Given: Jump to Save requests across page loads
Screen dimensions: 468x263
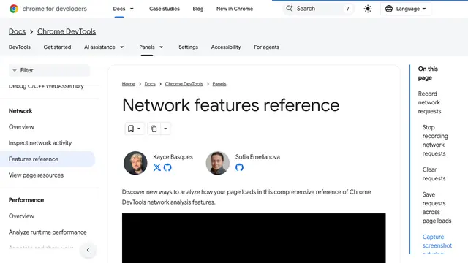Looking at the screenshot, I should (437, 207).
